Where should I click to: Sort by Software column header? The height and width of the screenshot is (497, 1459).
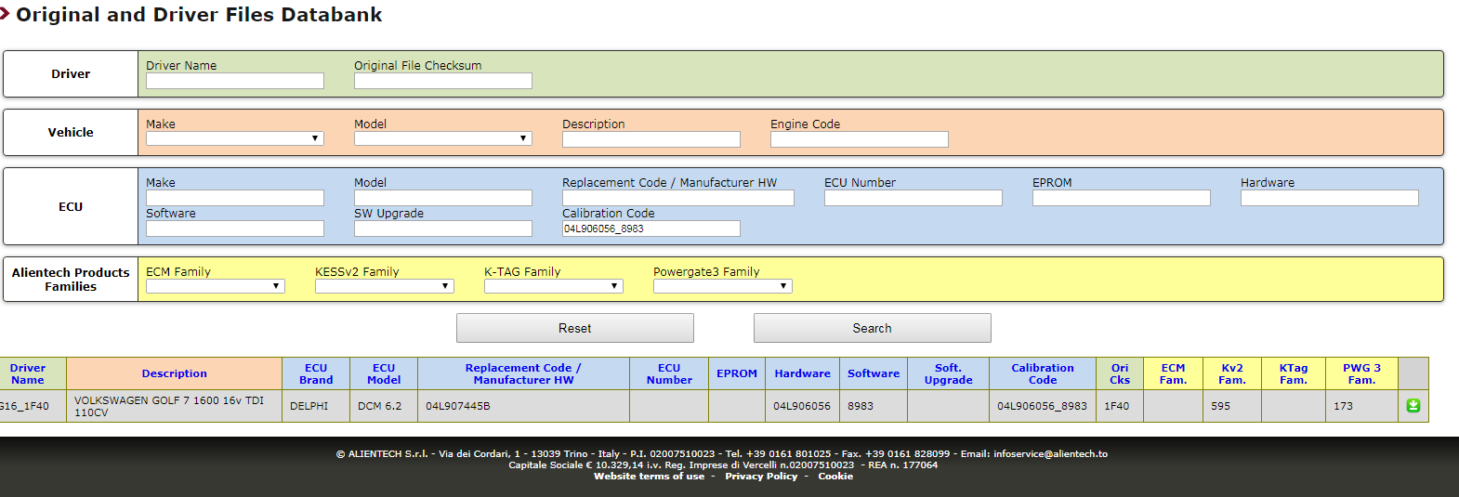[x=874, y=373]
